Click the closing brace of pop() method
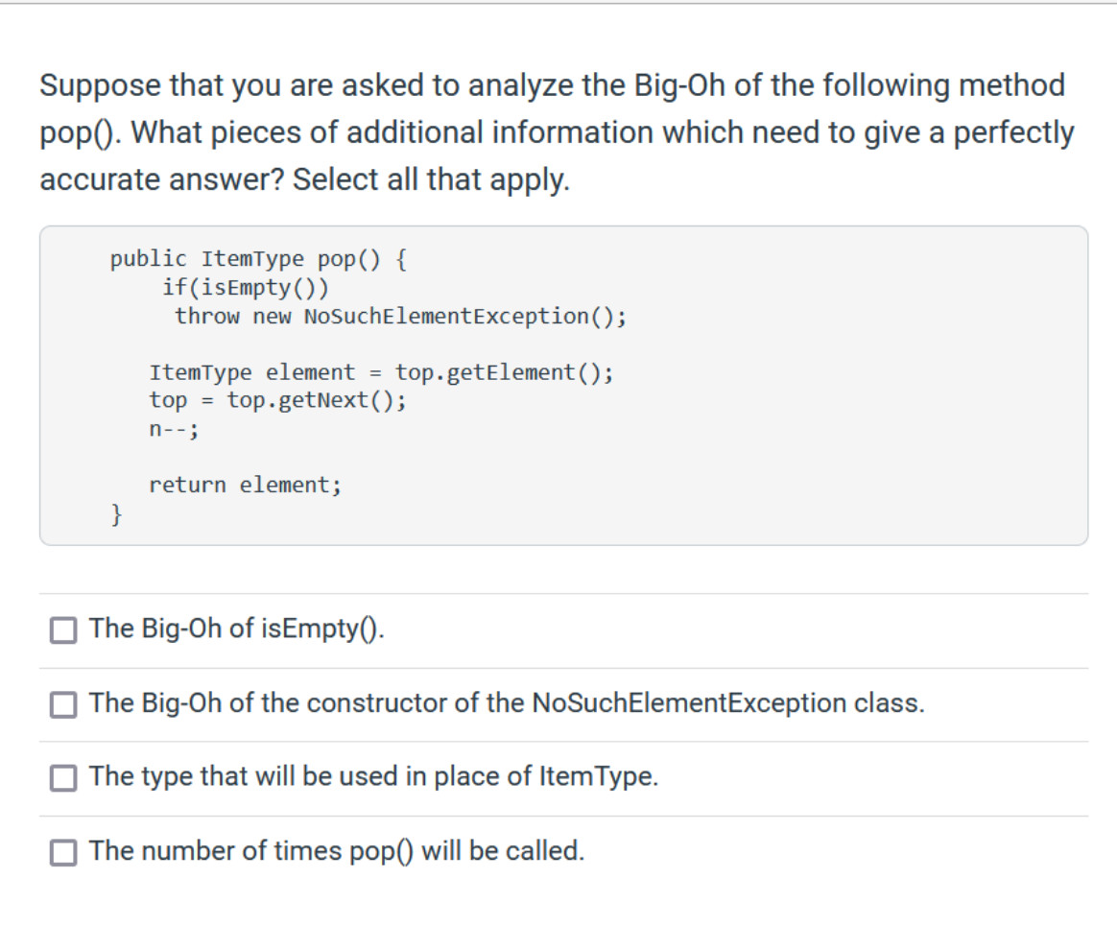The image size is (1117, 926). click(x=116, y=513)
